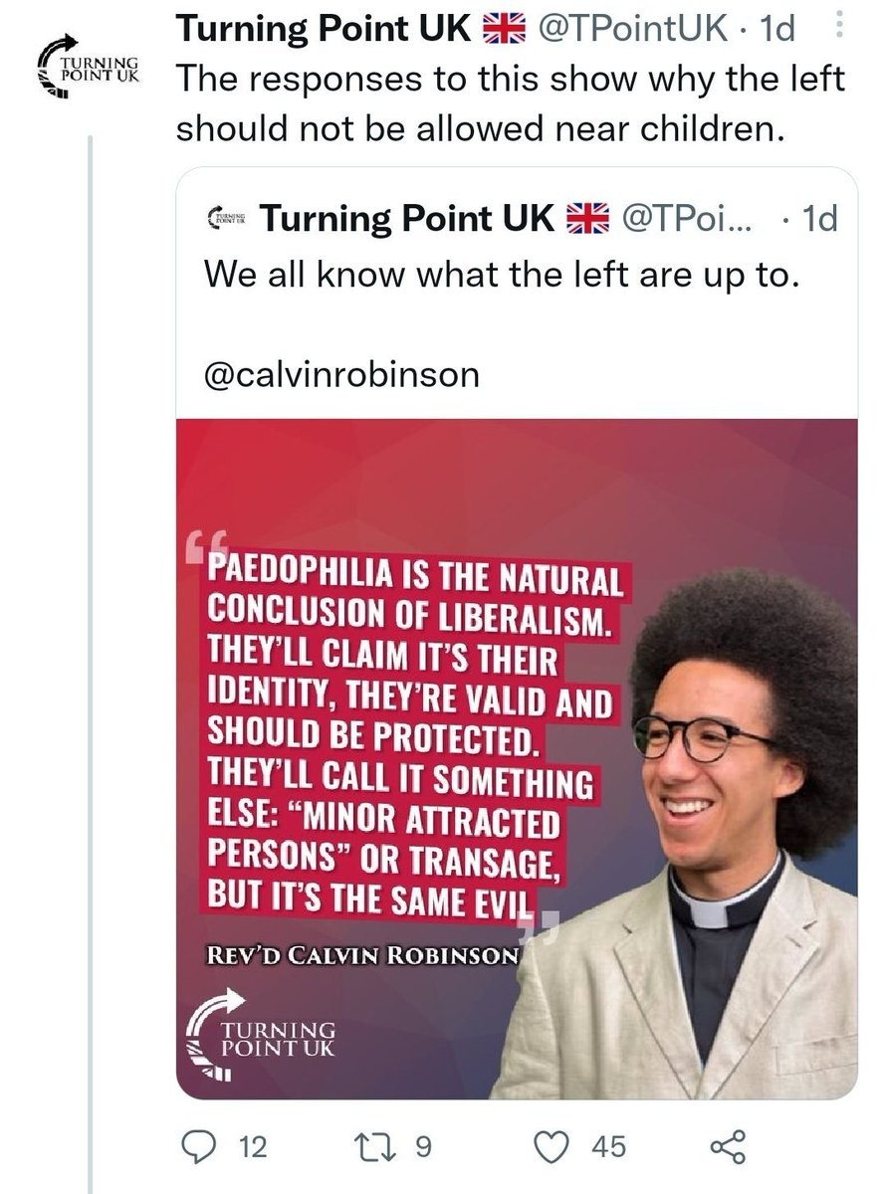This screenshot has height=1194, width=884.
Task: Click the reply count 12
Action: click(x=254, y=1147)
